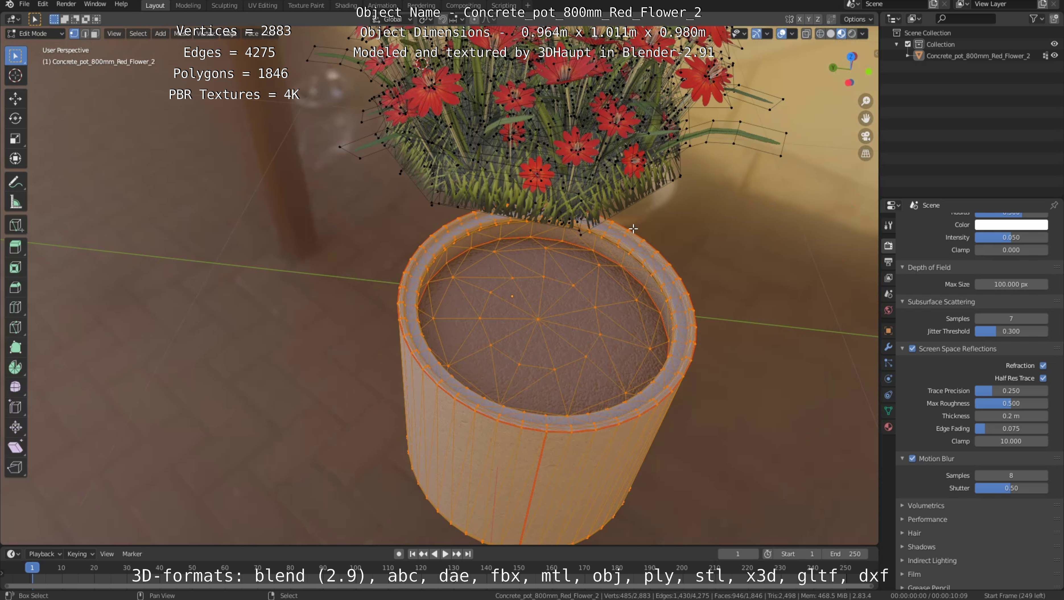This screenshot has height=600, width=1064.
Task: Toggle the Refraction checkbox
Action: (1043, 366)
